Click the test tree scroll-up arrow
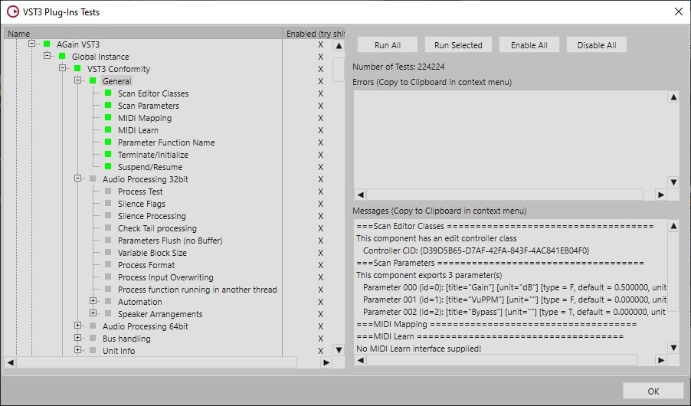The image size is (691, 406). click(339, 45)
